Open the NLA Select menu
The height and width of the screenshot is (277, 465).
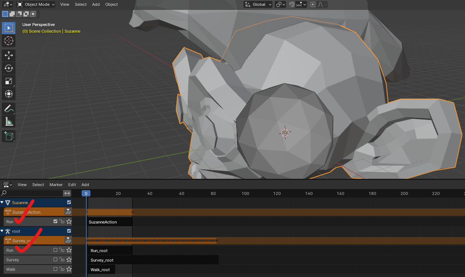[38, 185]
